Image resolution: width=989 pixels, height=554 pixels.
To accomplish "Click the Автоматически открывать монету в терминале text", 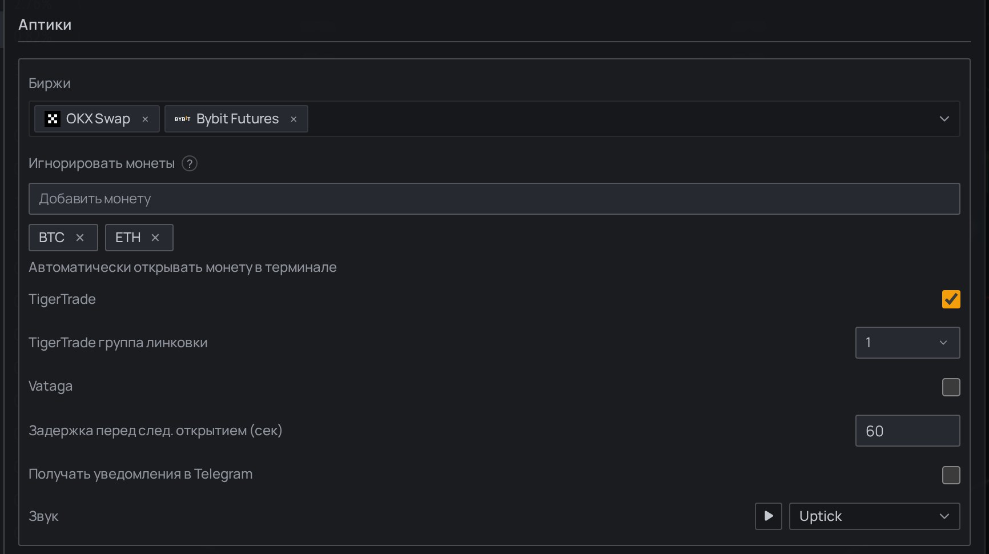I will (x=183, y=267).
